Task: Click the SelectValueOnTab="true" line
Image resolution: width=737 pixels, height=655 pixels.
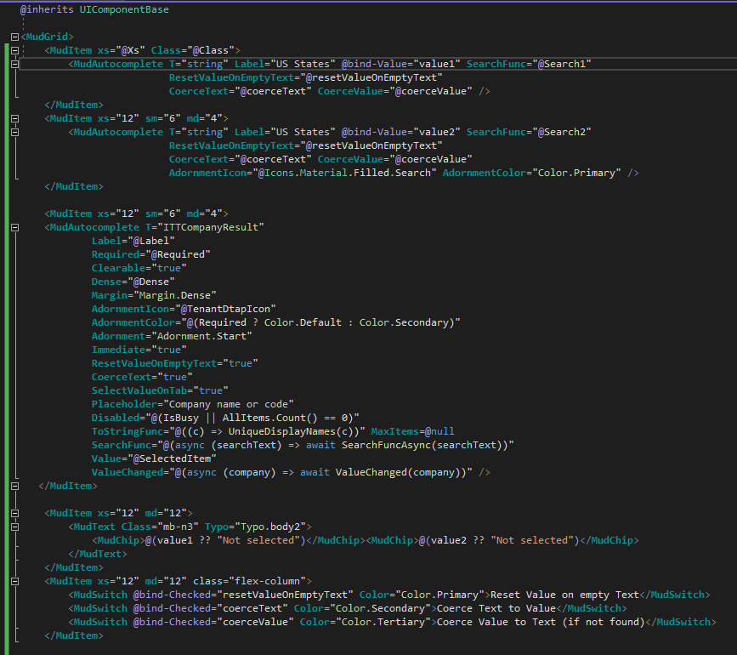Action: (160, 391)
